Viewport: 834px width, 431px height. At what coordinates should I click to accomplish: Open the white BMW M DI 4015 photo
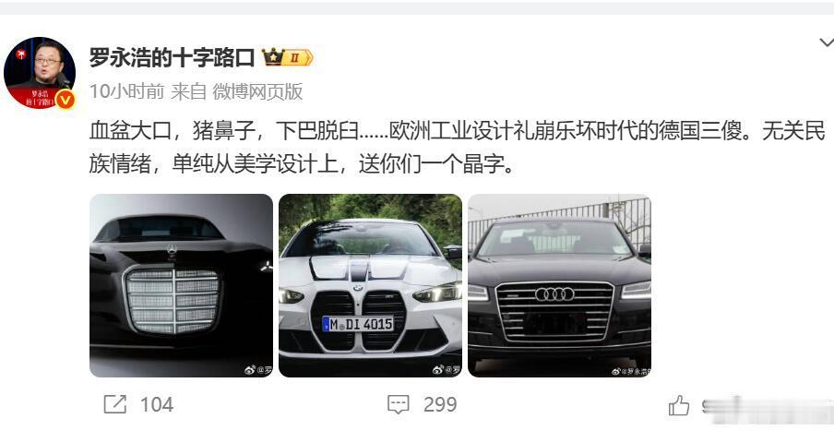point(370,285)
